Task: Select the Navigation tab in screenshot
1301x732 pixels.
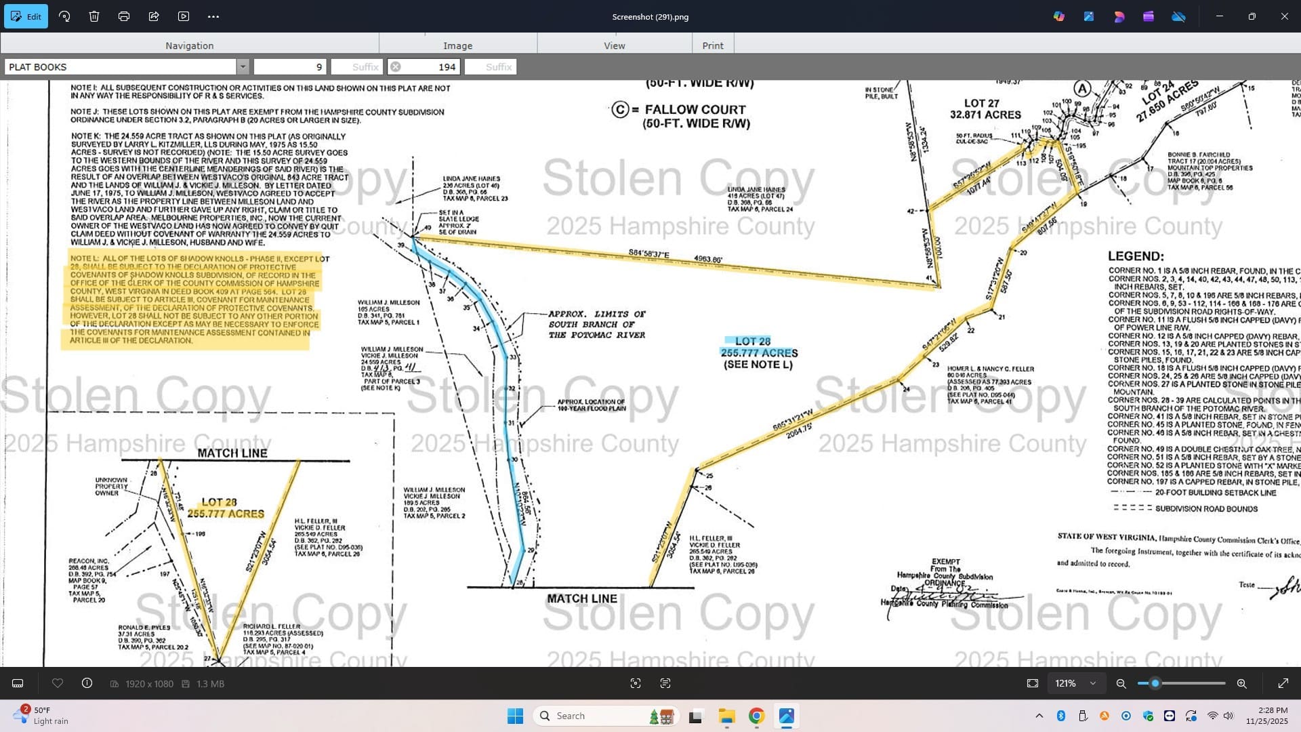Action: tap(189, 45)
